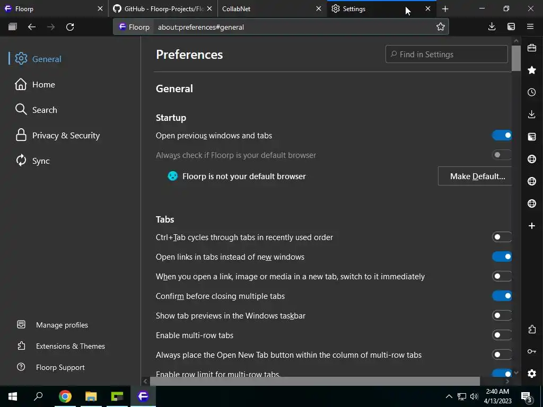Open Passwords key icon in side panel

pyautogui.click(x=532, y=351)
